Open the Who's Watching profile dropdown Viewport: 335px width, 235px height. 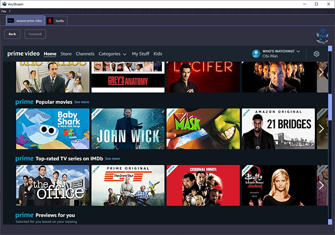tap(281, 52)
